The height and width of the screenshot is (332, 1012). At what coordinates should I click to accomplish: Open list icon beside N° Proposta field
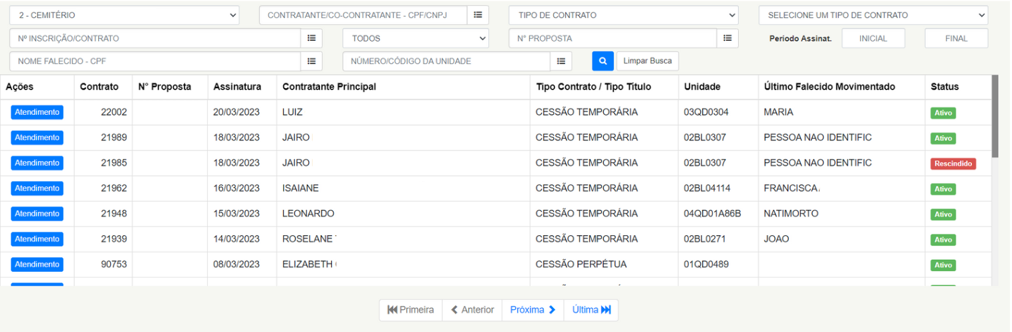click(727, 38)
